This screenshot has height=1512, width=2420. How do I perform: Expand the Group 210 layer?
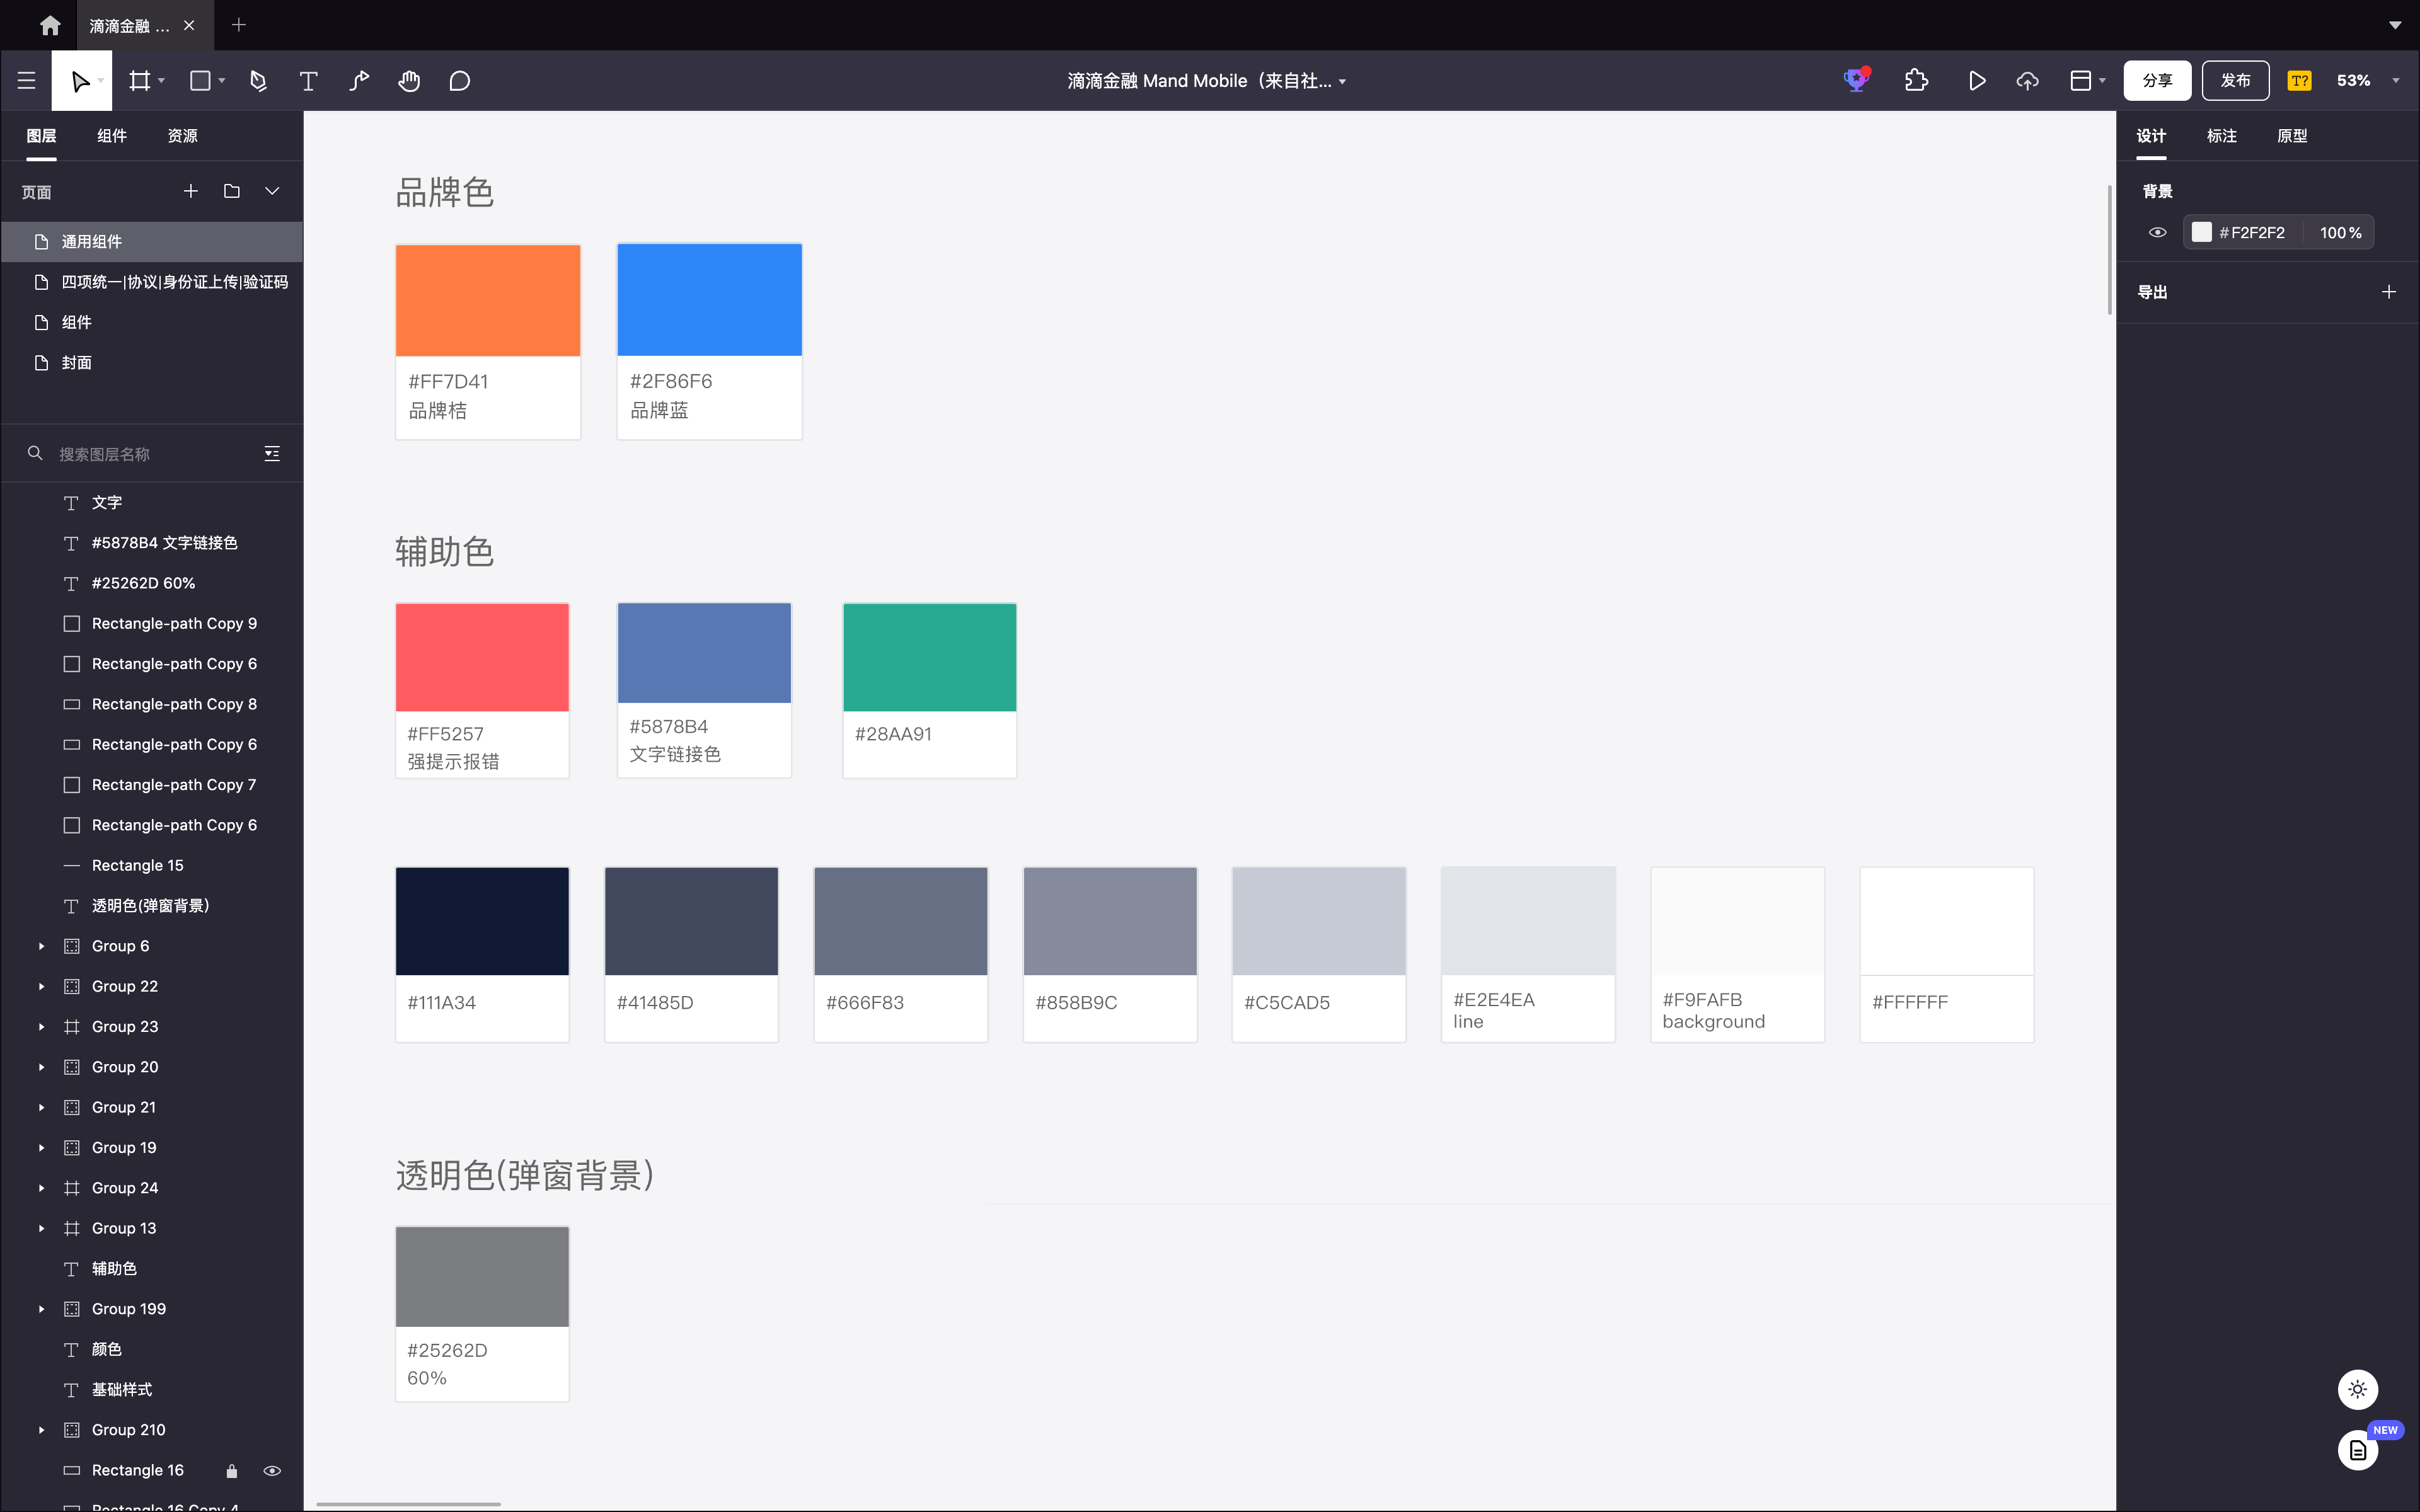click(41, 1430)
